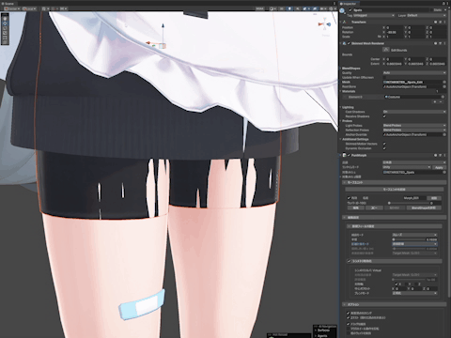Open the Layer dropdown showing Default
Image resolution: width=451 pixels, height=338 pixels.
point(427,15)
